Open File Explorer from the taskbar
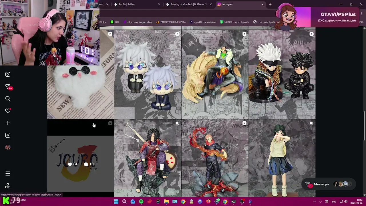Image resolution: width=366 pixels, height=206 pixels. (166, 201)
